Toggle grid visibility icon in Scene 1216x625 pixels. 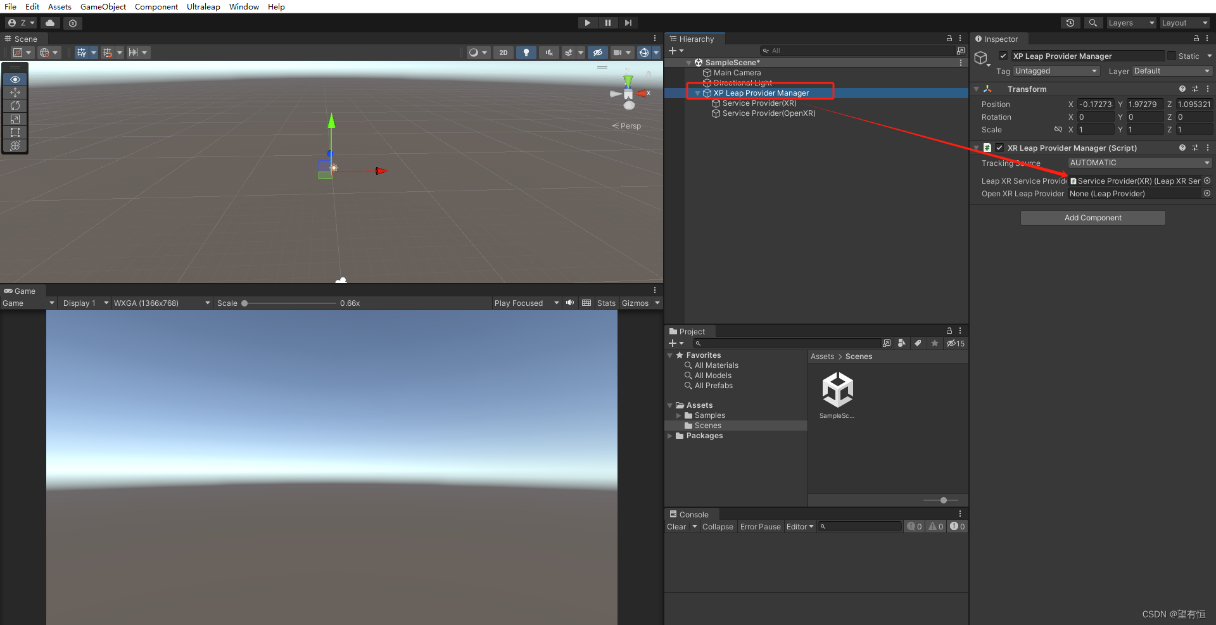[81, 53]
